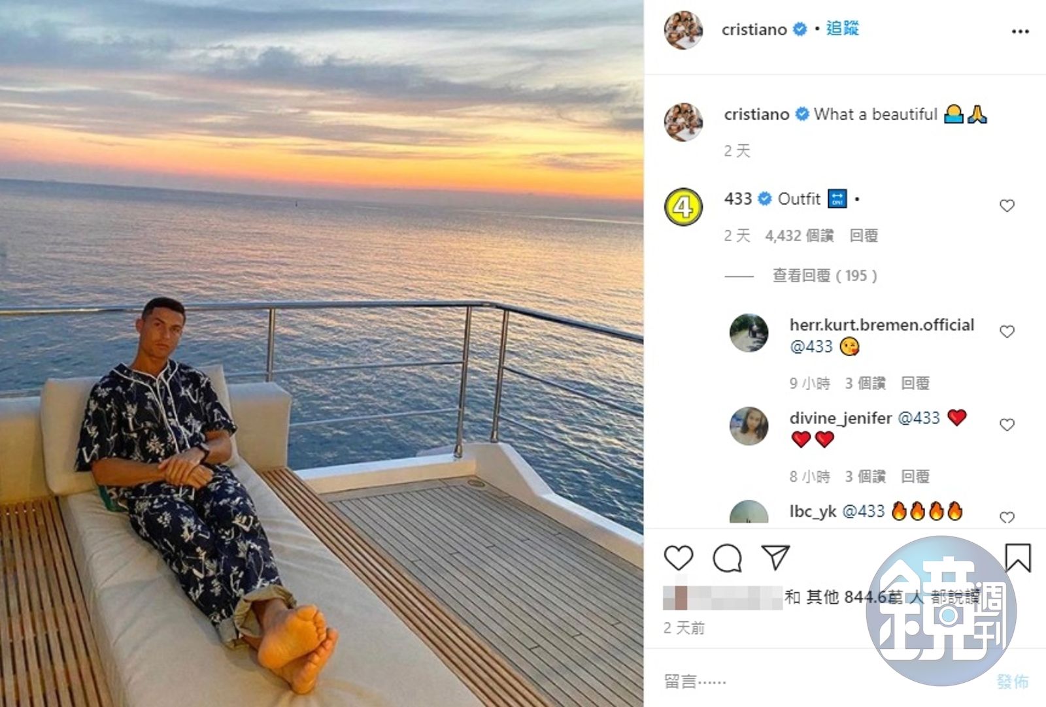This screenshot has height=707, width=1046.
Task: Expand 查看回覆 (195) replies
Action: [824, 276]
